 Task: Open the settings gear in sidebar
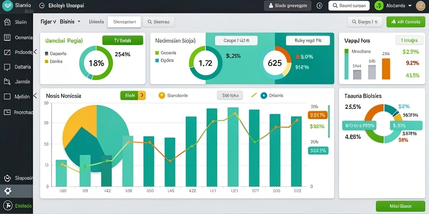[x=8, y=191]
